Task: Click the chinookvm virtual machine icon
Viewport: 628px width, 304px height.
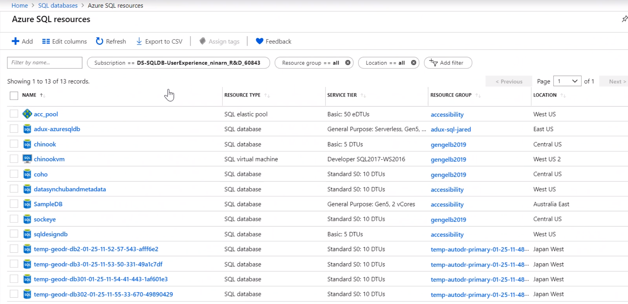Action: pos(27,159)
